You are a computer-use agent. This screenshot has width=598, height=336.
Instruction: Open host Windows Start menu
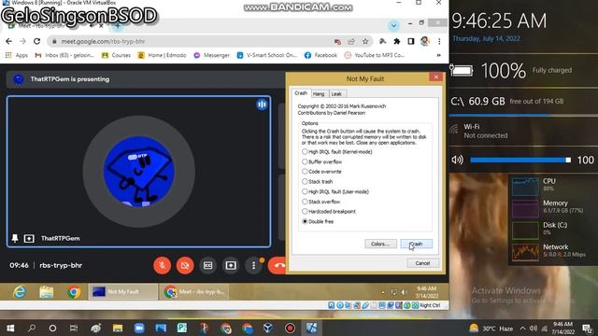point(10,328)
